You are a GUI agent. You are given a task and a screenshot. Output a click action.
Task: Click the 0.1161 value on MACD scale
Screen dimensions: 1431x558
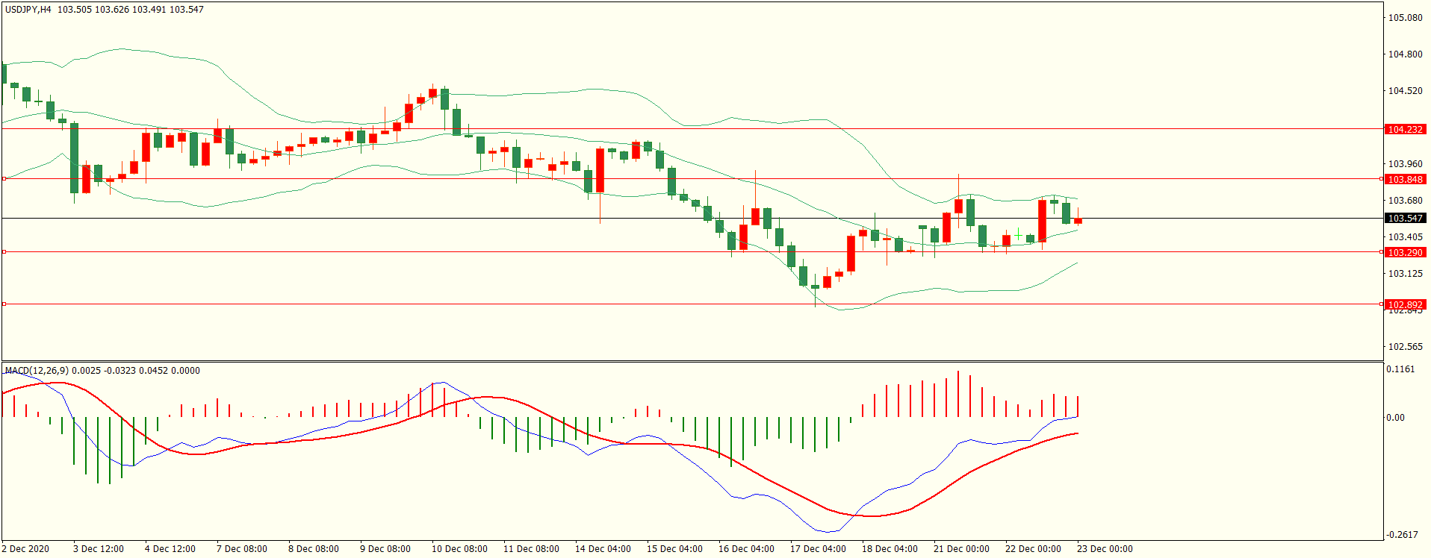pos(1400,369)
